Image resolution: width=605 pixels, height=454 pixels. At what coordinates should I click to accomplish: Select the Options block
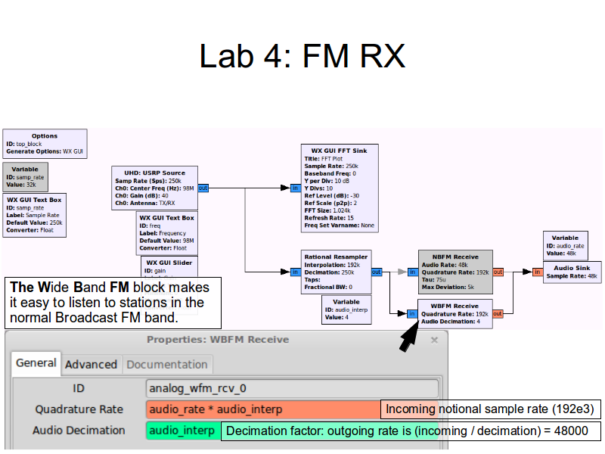point(45,144)
